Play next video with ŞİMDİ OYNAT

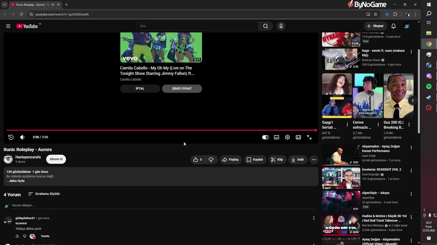click(x=182, y=88)
